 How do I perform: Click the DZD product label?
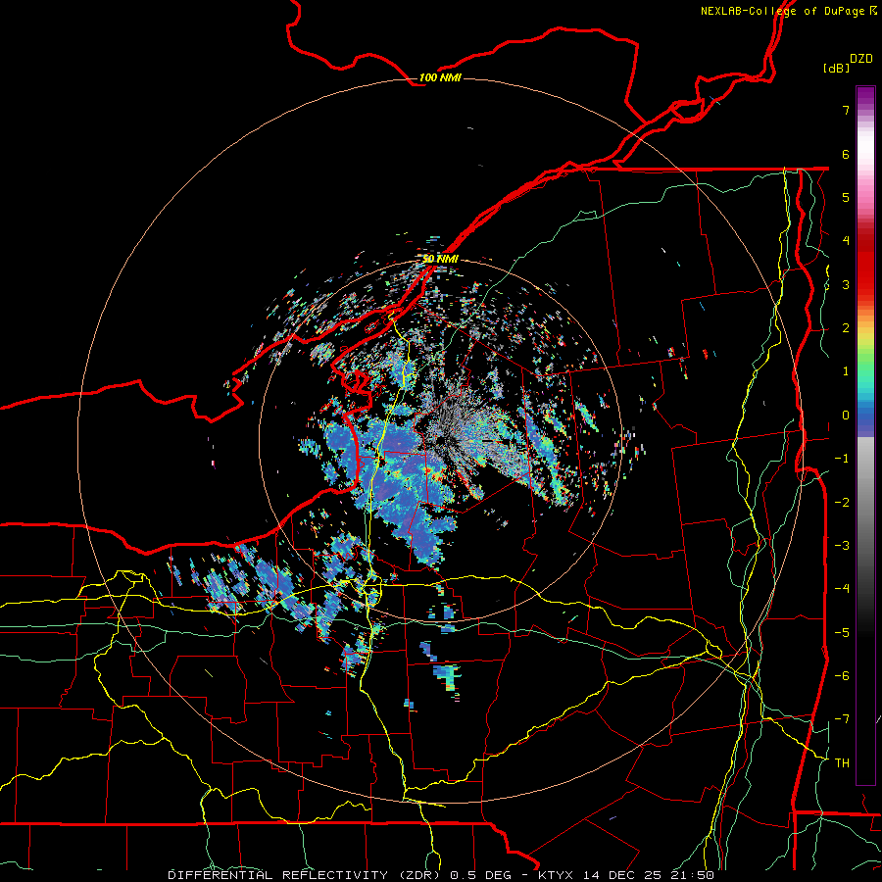[861, 59]
